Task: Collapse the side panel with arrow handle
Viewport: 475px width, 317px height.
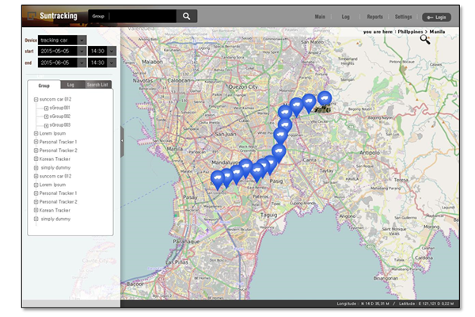Action: click(122, 141)
